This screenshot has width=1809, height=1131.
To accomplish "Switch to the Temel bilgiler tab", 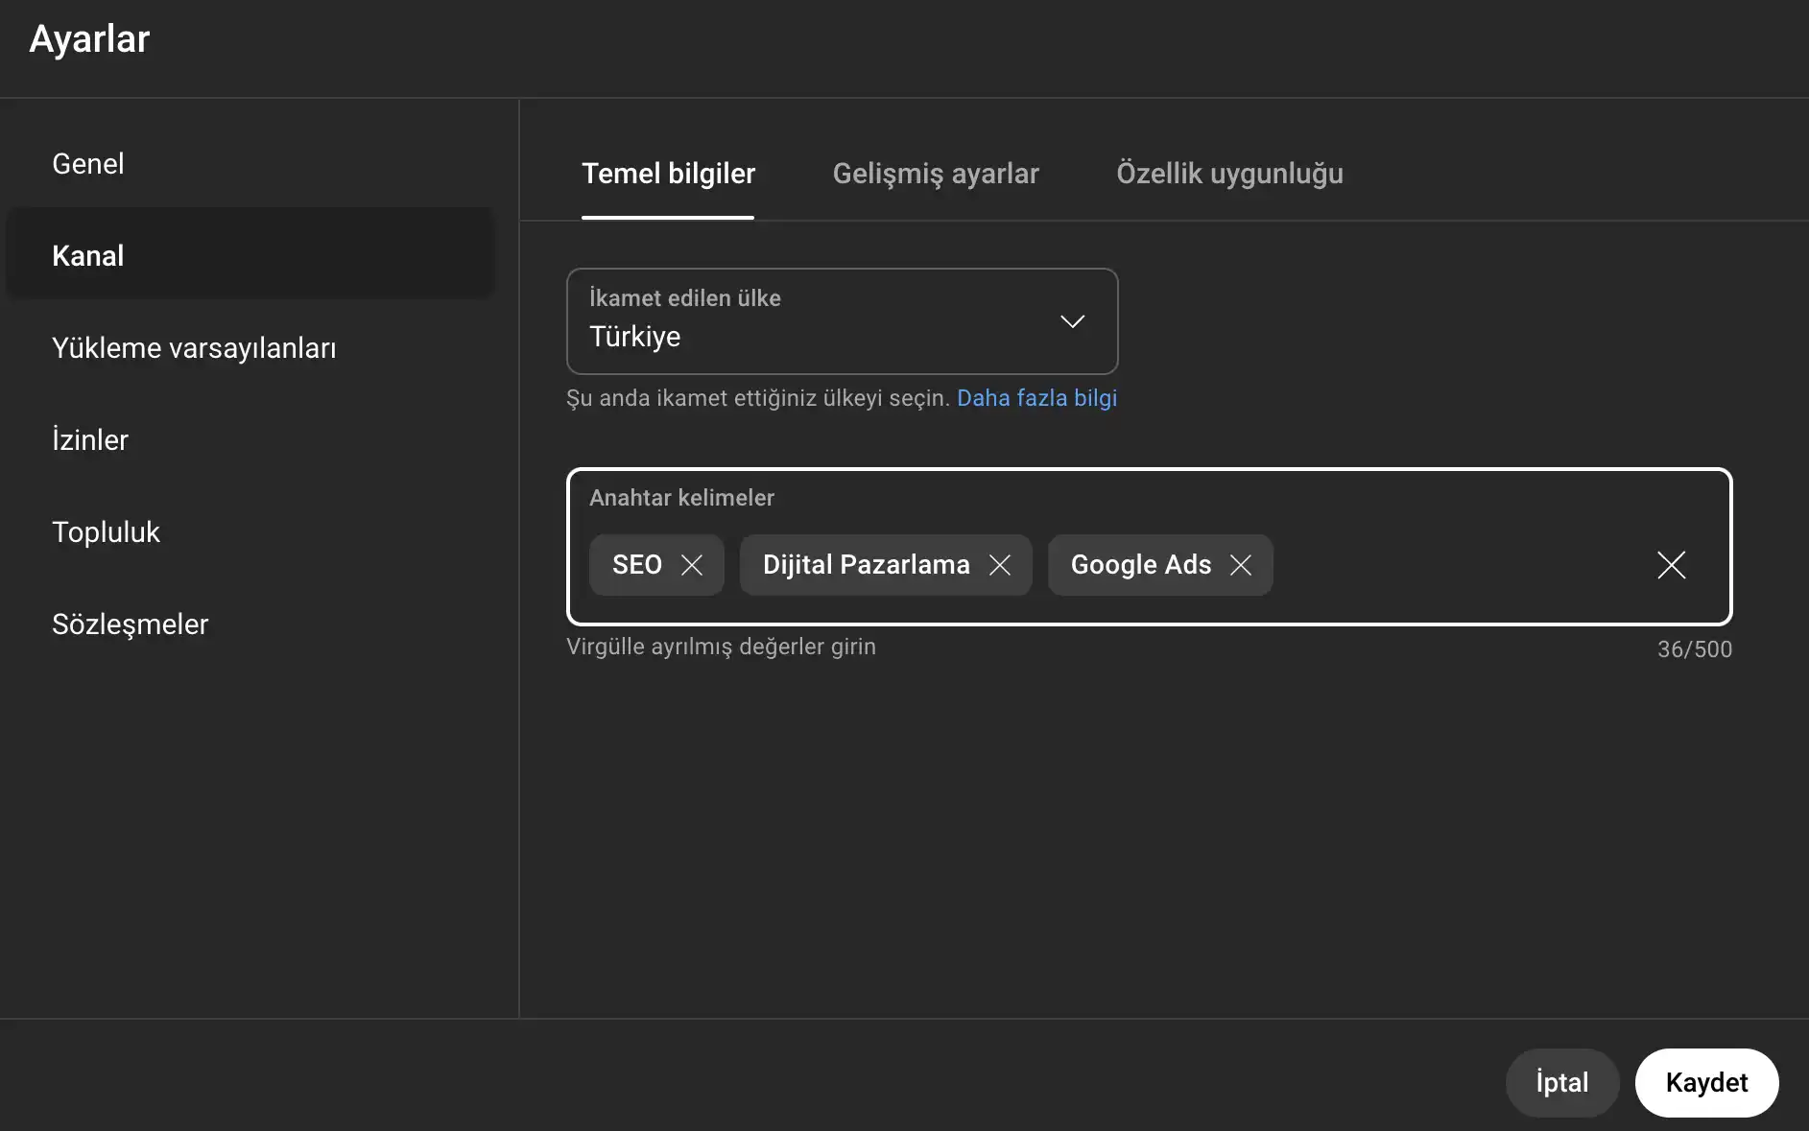I will (x=668, y=174).
